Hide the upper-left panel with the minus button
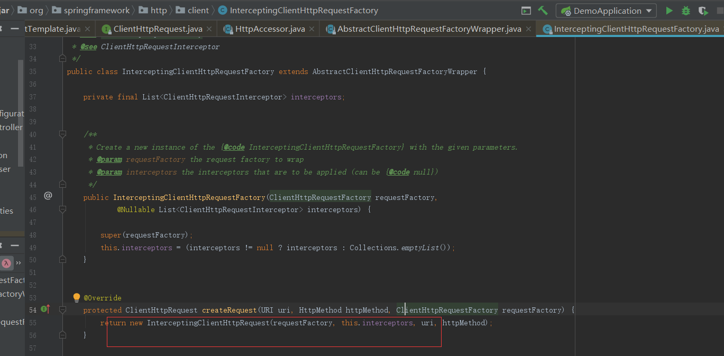 (x=14, y=29)
